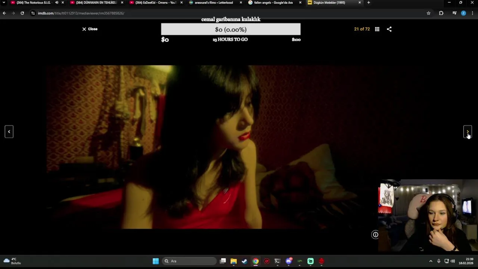Viewport: 478px width, 269px height.
Task: Open the Terminal icon in taskbar
Action: [x=277, y=261]
